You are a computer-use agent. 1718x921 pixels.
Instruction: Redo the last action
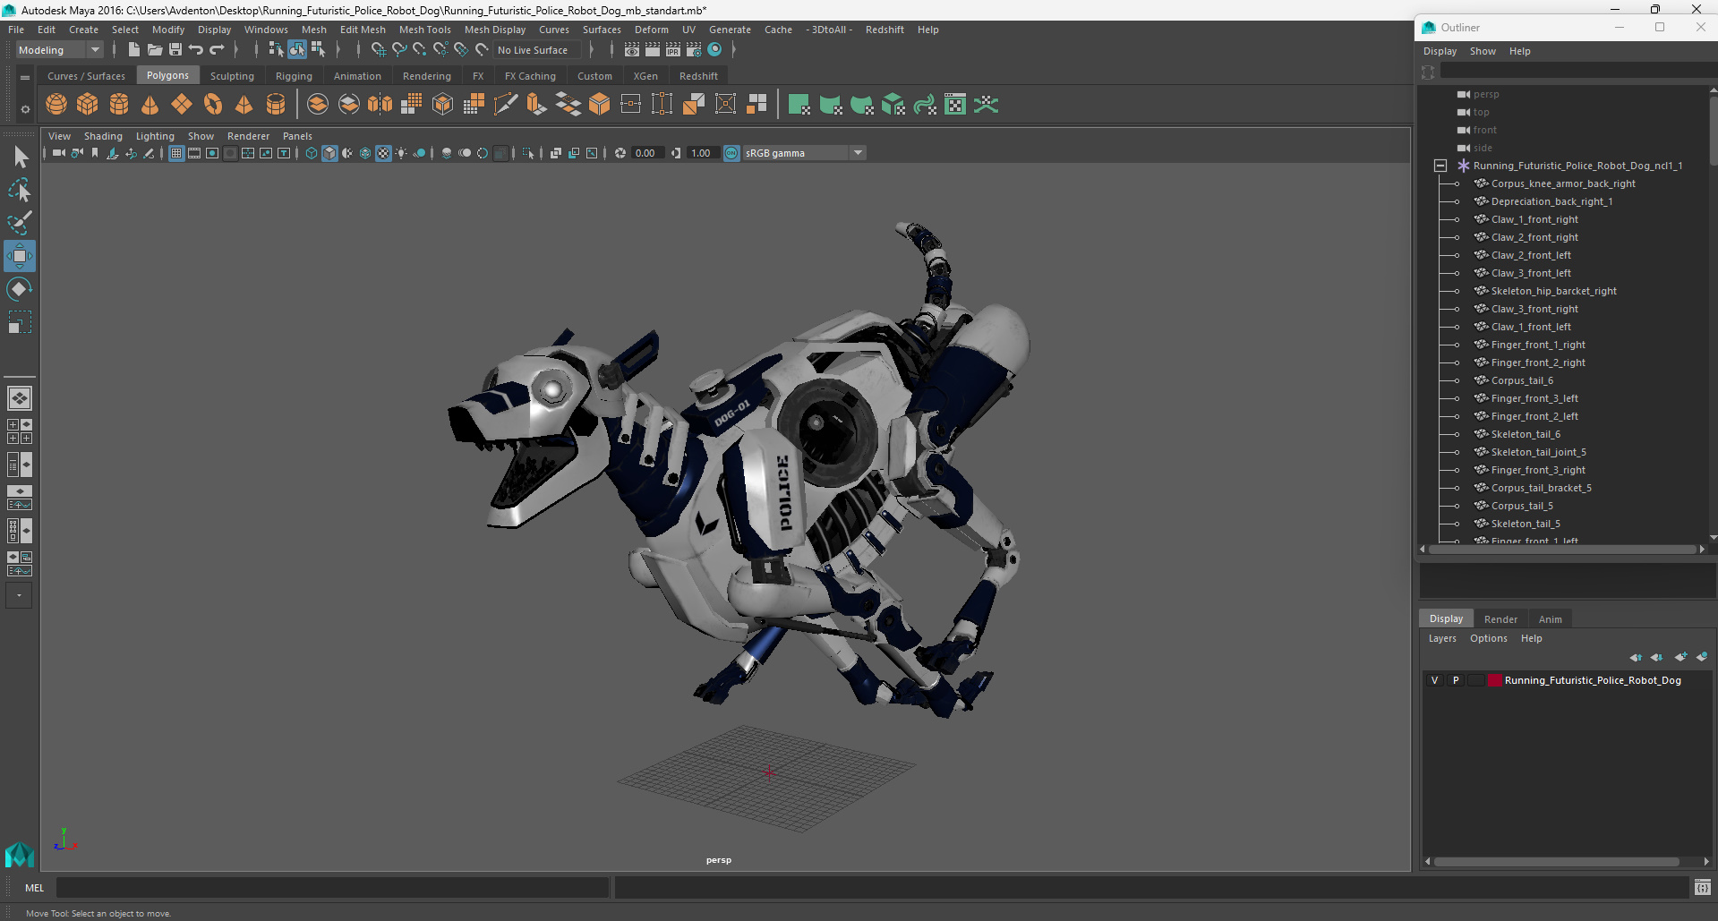[x=217, y=50]
